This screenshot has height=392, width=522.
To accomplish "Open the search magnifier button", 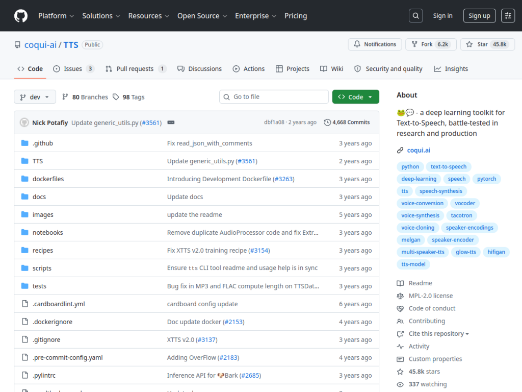I will pos(416,16).
